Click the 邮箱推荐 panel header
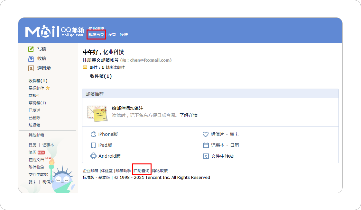The height and width of the screenshot is (210, 361). 210,94
